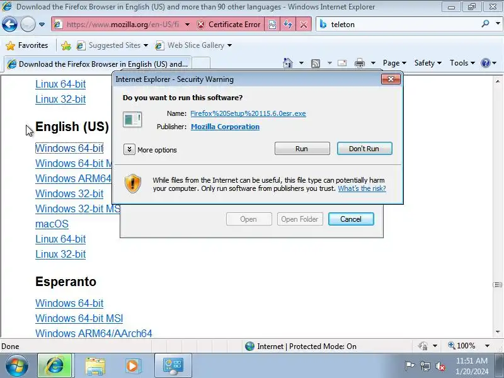This screenshot has width=504, height=378.
Task: Click the Don't Run button
Action: click(x=365, y=149)
